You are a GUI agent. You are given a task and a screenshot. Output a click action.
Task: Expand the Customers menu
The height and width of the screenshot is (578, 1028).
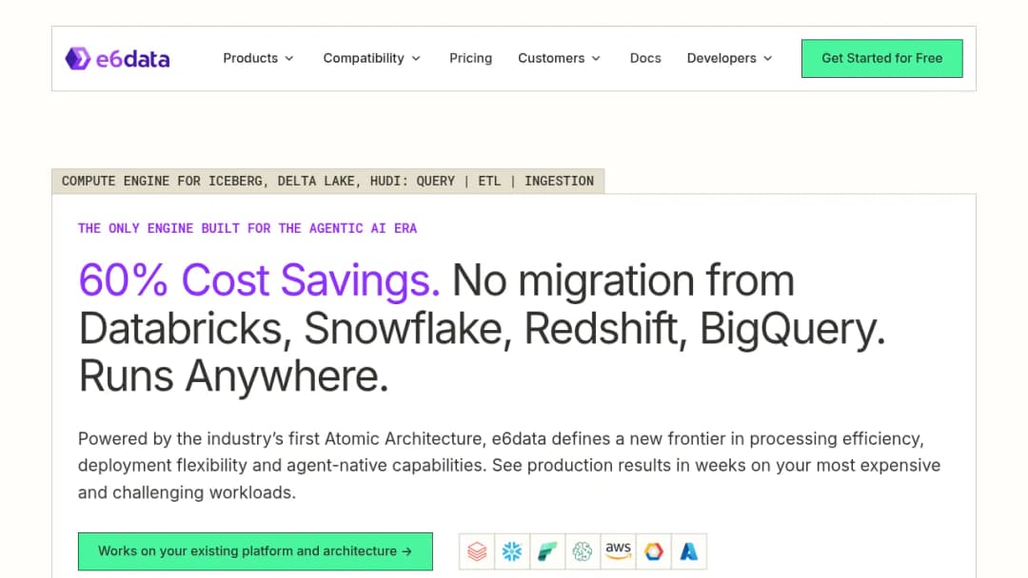560,58
